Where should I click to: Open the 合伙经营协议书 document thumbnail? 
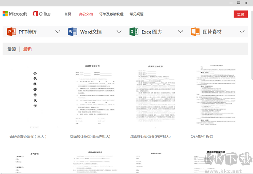tap(35, 96)
